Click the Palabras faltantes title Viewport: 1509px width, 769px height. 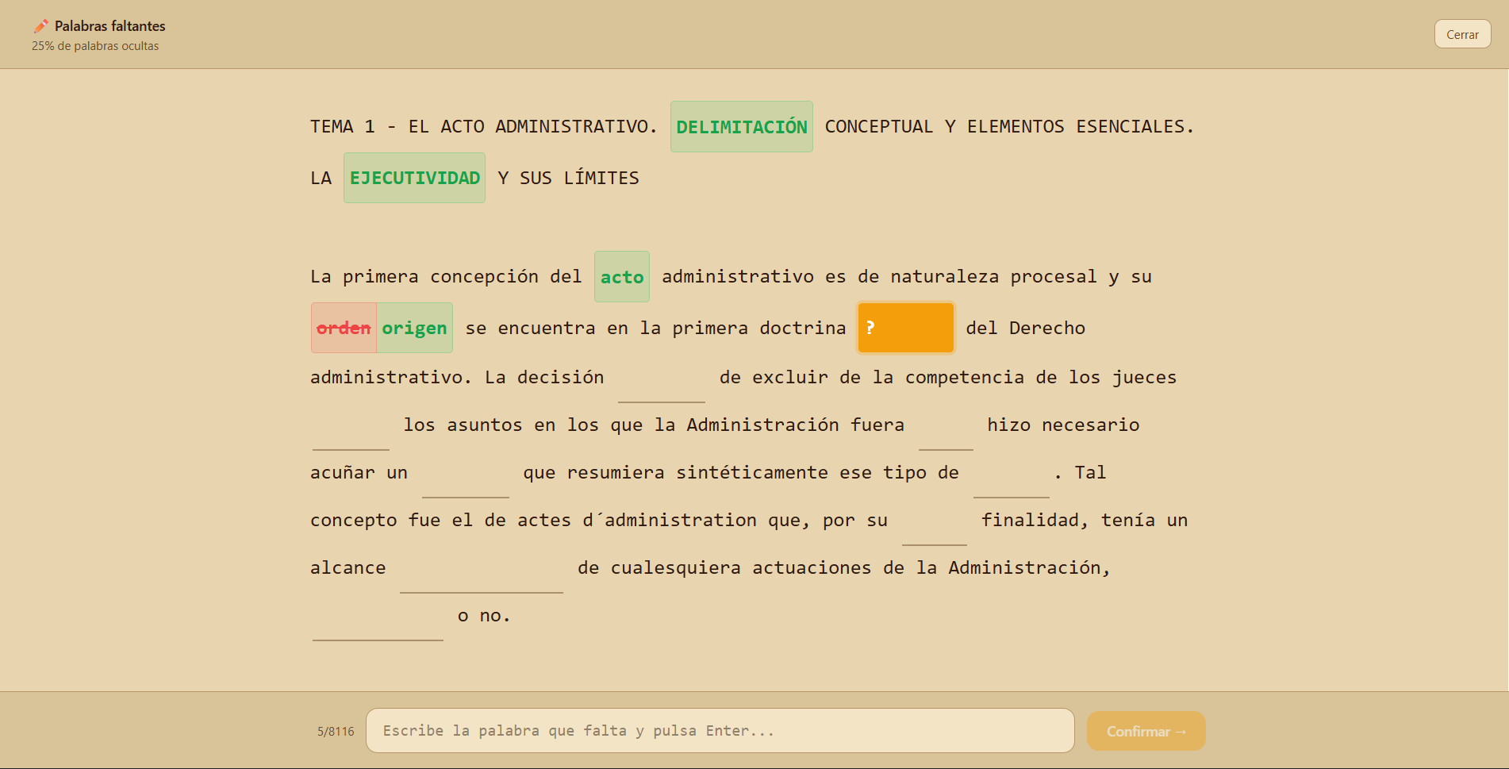pyautogui.click(x=110, y=26)
